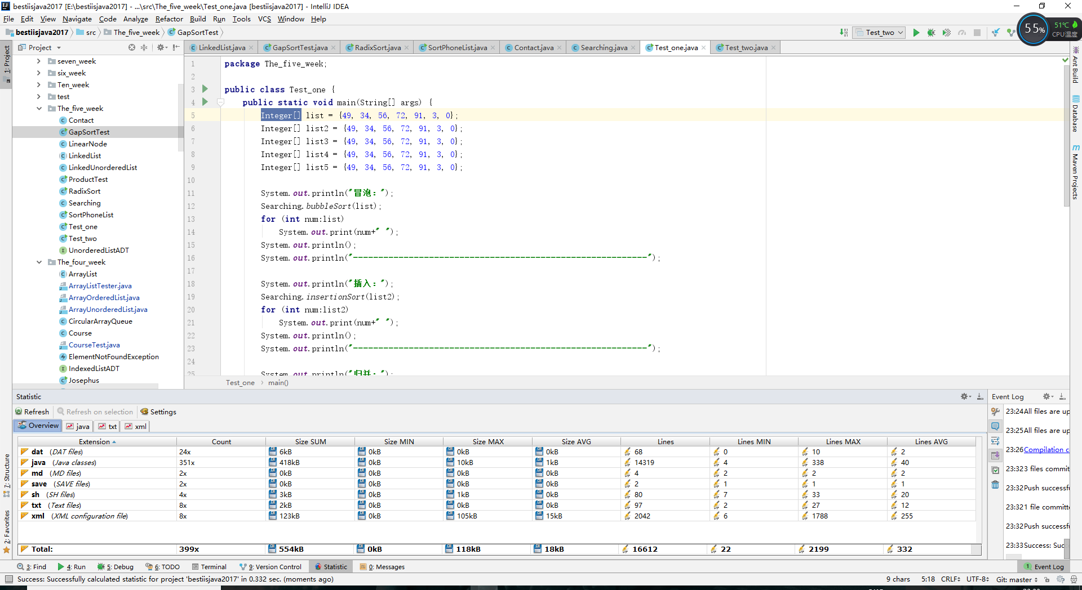Click Refresh in the Statistic toolbar
Viewport: 1082px width, 590px height.
coord(32,412)
